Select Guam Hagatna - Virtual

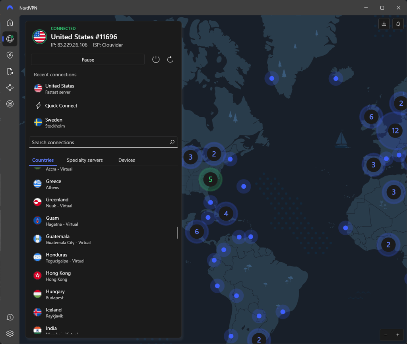[104, 221]
